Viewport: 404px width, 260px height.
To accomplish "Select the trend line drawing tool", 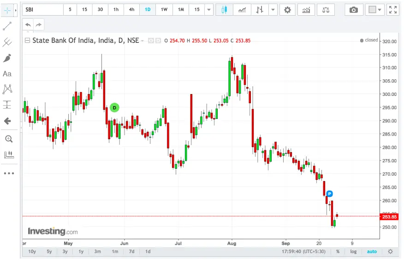I will 7,26.
